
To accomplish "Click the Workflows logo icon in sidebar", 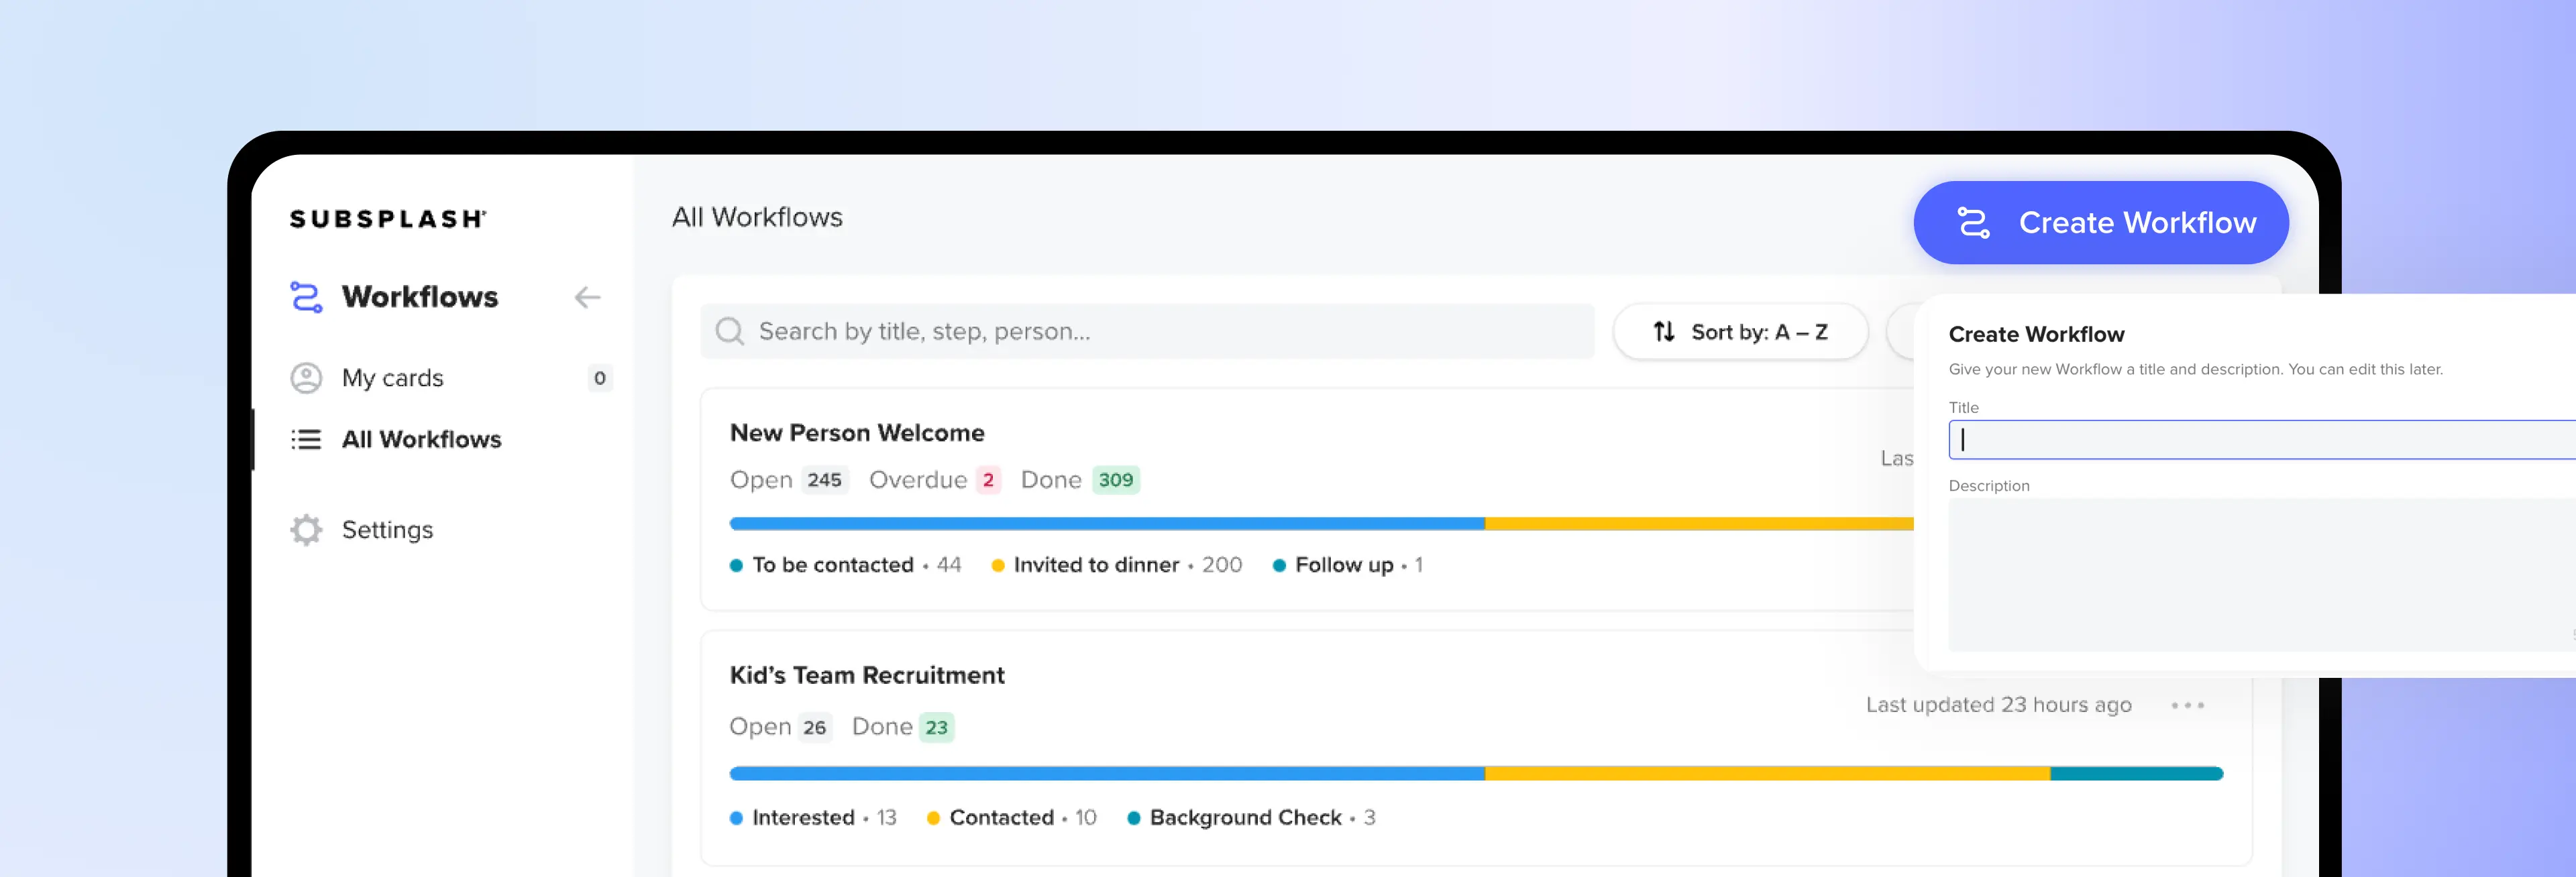I will 306,297.
